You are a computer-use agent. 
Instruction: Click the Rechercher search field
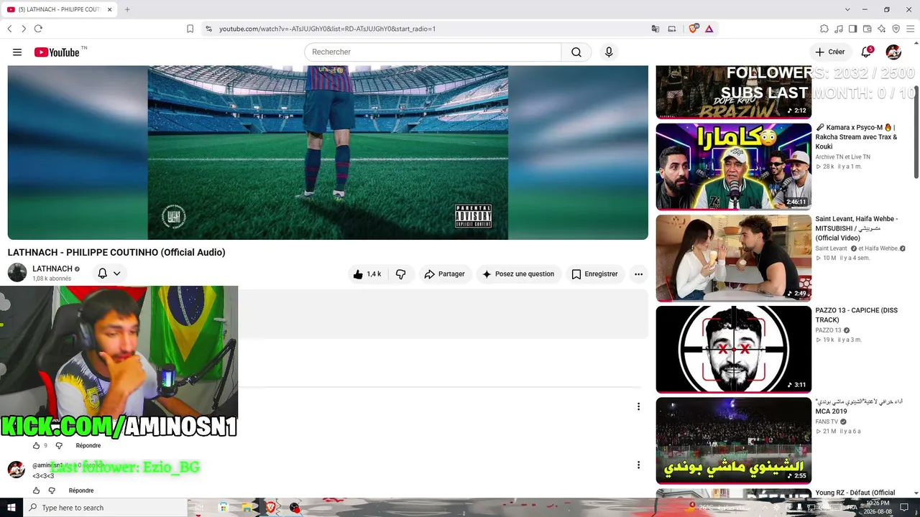(433, 52)
